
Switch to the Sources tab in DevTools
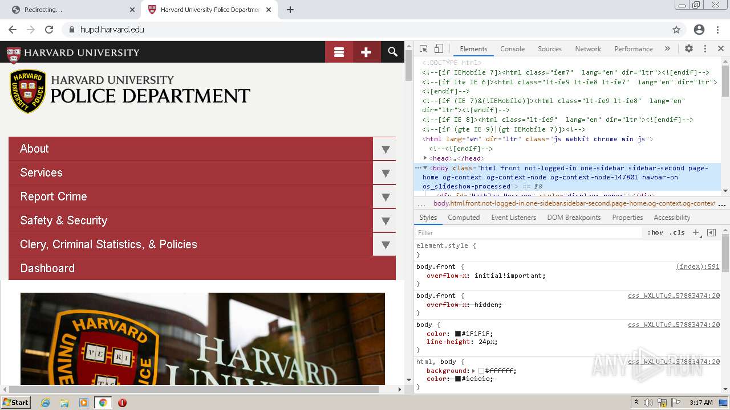pyautogui.click(x=550, y=49)
